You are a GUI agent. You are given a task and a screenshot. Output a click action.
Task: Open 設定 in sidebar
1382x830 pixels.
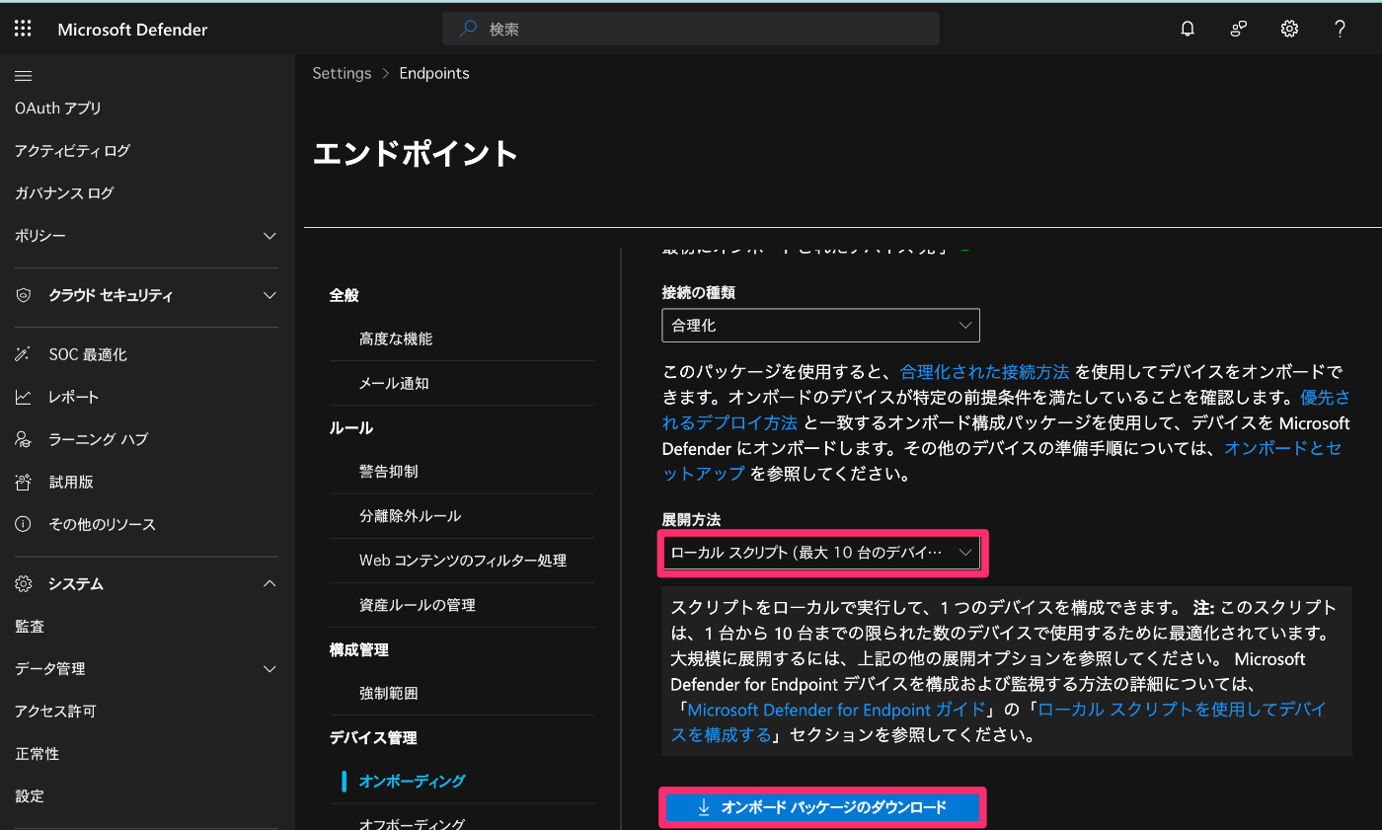click(x=30, y=795)
